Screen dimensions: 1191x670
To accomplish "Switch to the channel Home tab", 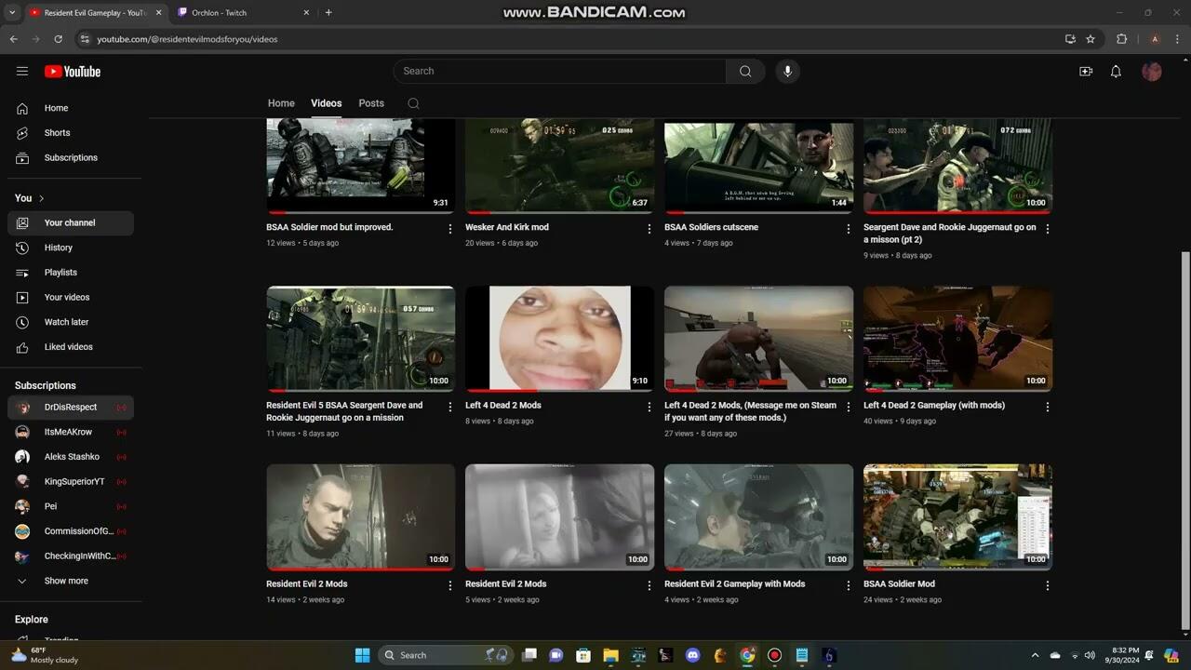I will click(x=281, y=103).
